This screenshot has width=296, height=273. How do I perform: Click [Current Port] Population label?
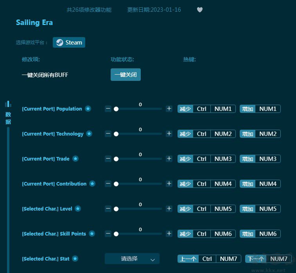(x=52, y=109)
